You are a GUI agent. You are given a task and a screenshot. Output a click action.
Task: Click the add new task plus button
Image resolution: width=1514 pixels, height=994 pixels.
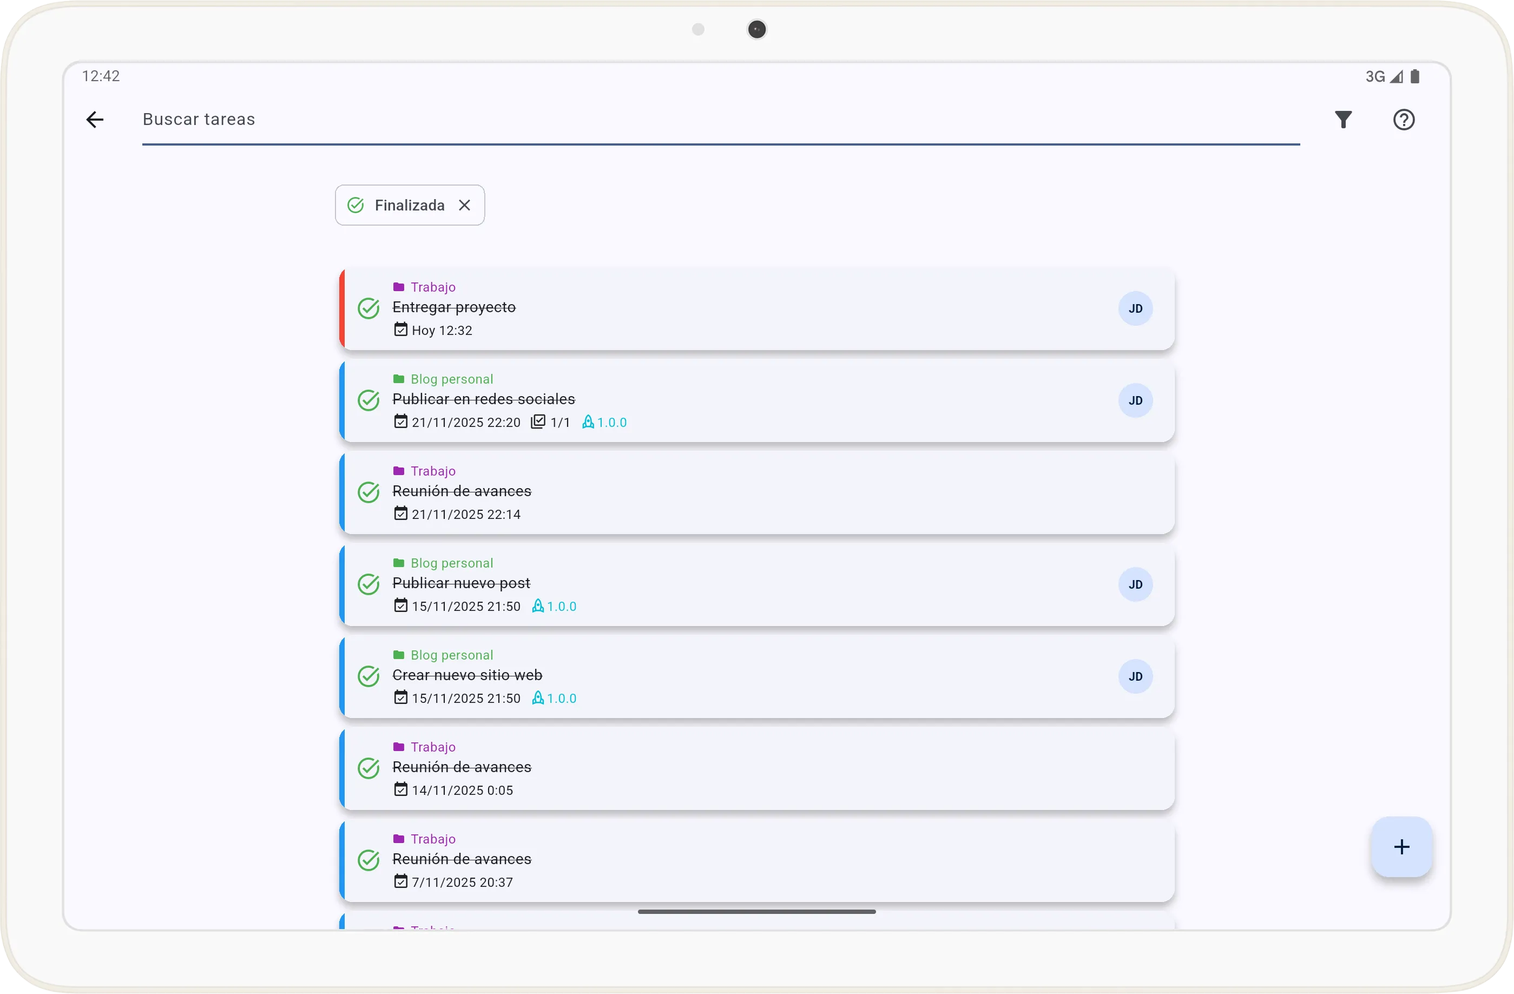click(x=1401, y=846)
